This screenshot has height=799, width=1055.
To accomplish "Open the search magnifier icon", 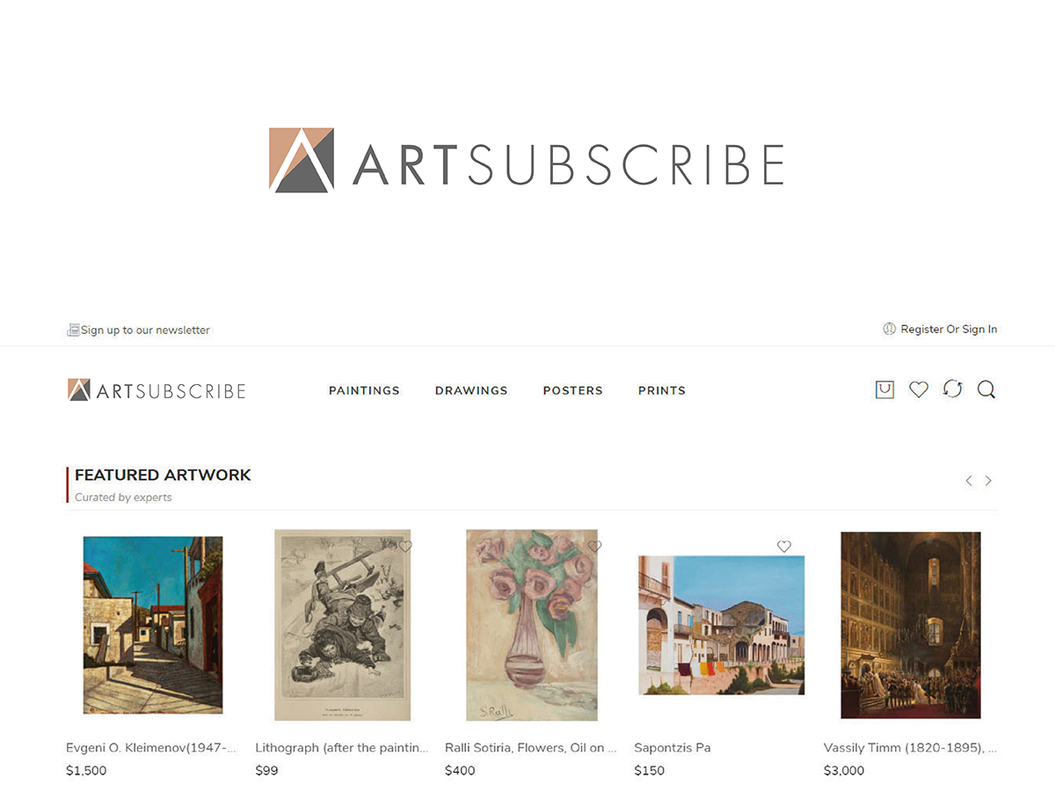I will pyautogui.click(x=986, y=389).
